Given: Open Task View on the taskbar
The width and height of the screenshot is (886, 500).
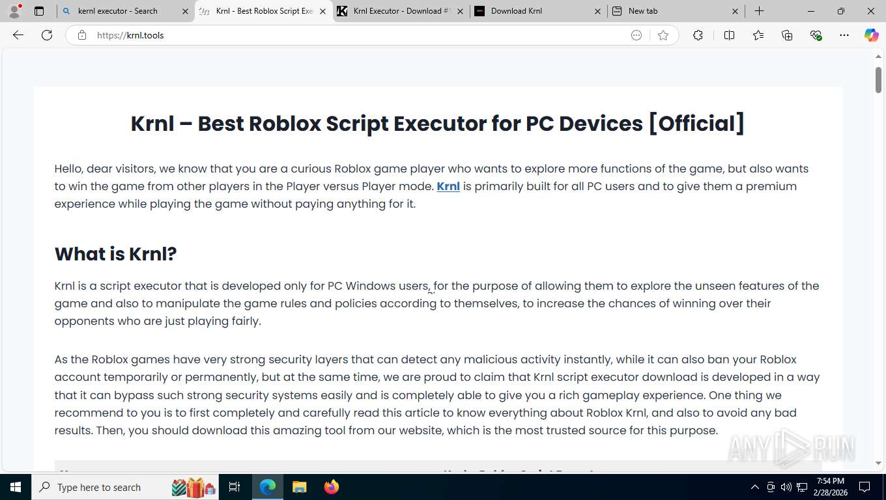Looking at the screenshot, I should pyautogui.click(x=235, y=487).
